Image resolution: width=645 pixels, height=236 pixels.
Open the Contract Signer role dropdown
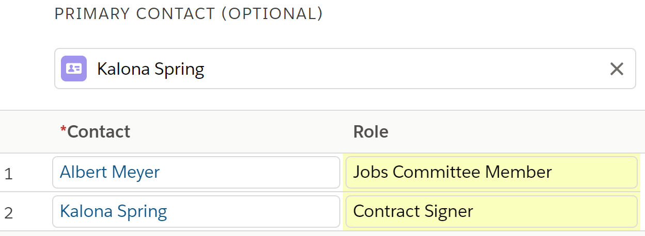coord(492,211)
